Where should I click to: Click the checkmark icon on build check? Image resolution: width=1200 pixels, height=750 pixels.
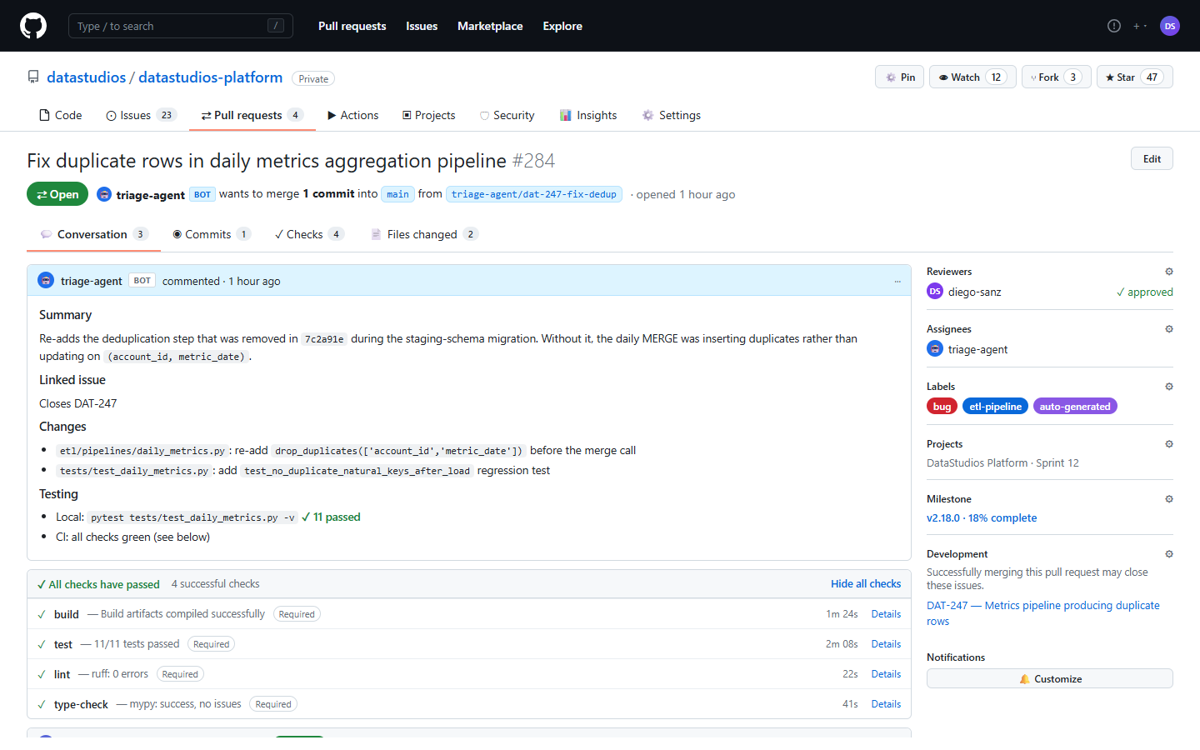42,614
